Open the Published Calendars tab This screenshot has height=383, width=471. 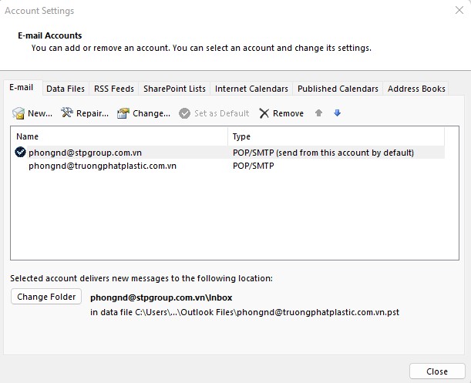tap(338, 89)
